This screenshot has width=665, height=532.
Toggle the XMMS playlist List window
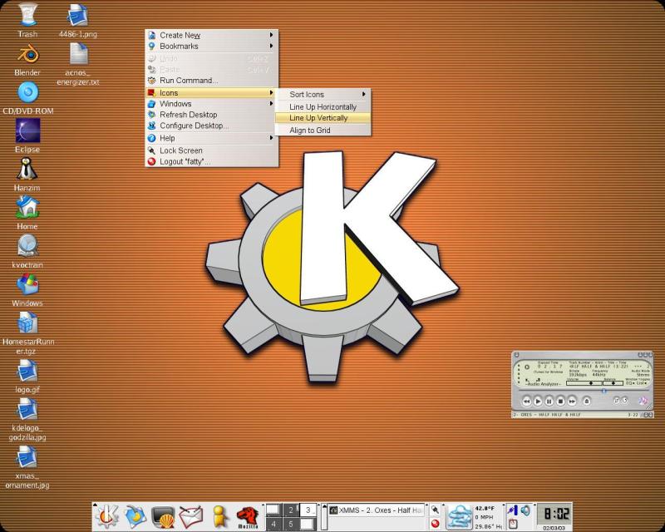coord(642,383)
